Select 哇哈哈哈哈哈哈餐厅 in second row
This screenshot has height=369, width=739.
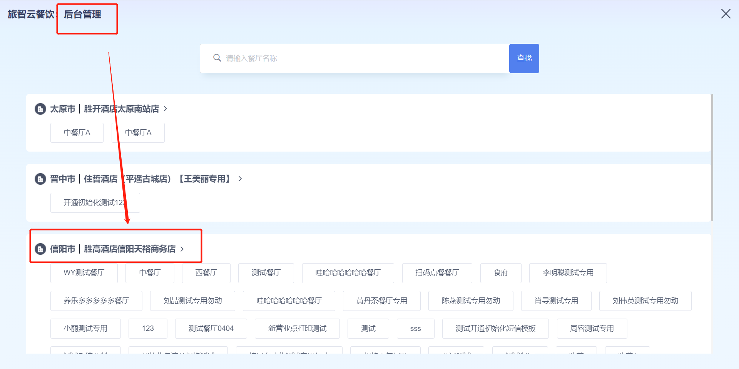point(289,301)
